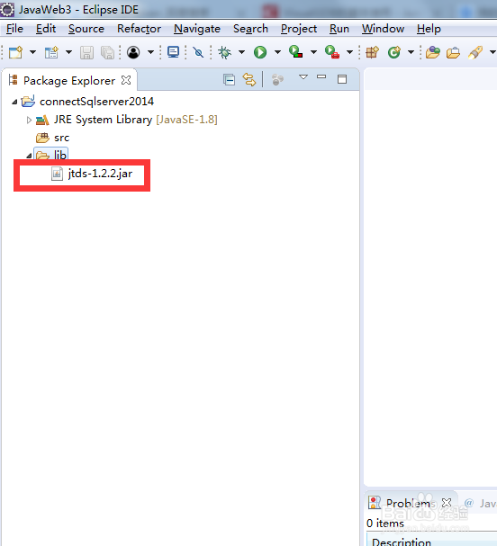497x546 pixels.
Task: Click the Open Type toolbar icon
Action: (433, 52)
